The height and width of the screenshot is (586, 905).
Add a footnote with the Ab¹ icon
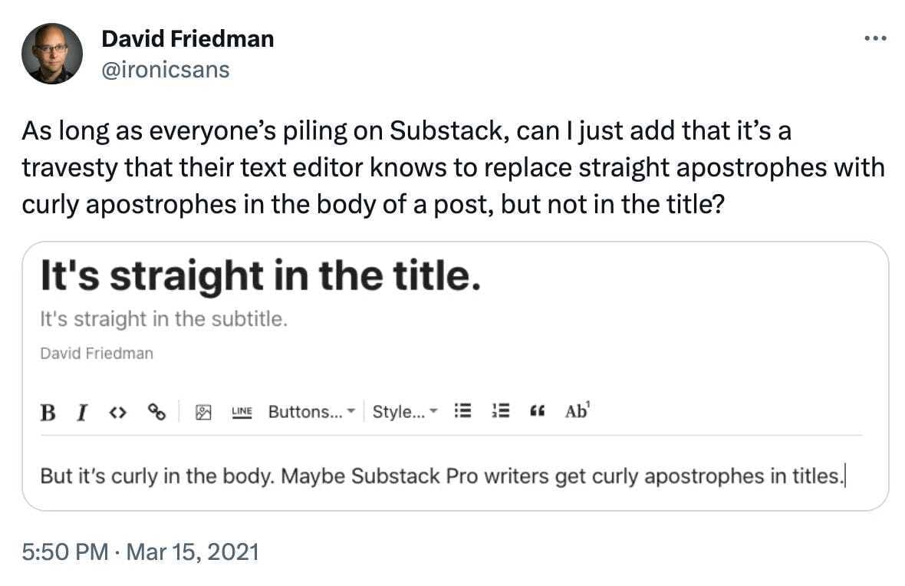(x=578, y=410)
